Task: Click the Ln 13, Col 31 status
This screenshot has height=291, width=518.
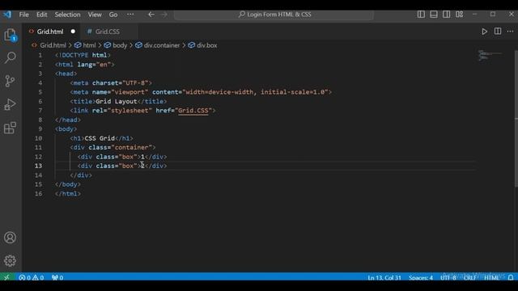Action: pyautogui.click(x=384, y=277)
